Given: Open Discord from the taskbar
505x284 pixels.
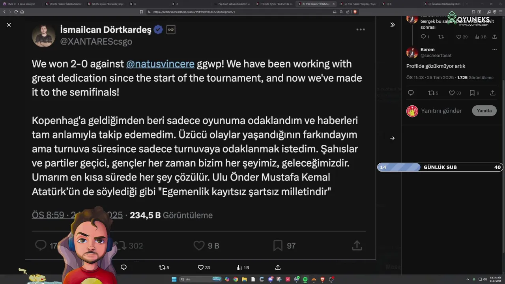Looking at the screenshot, I should point(270,279).
